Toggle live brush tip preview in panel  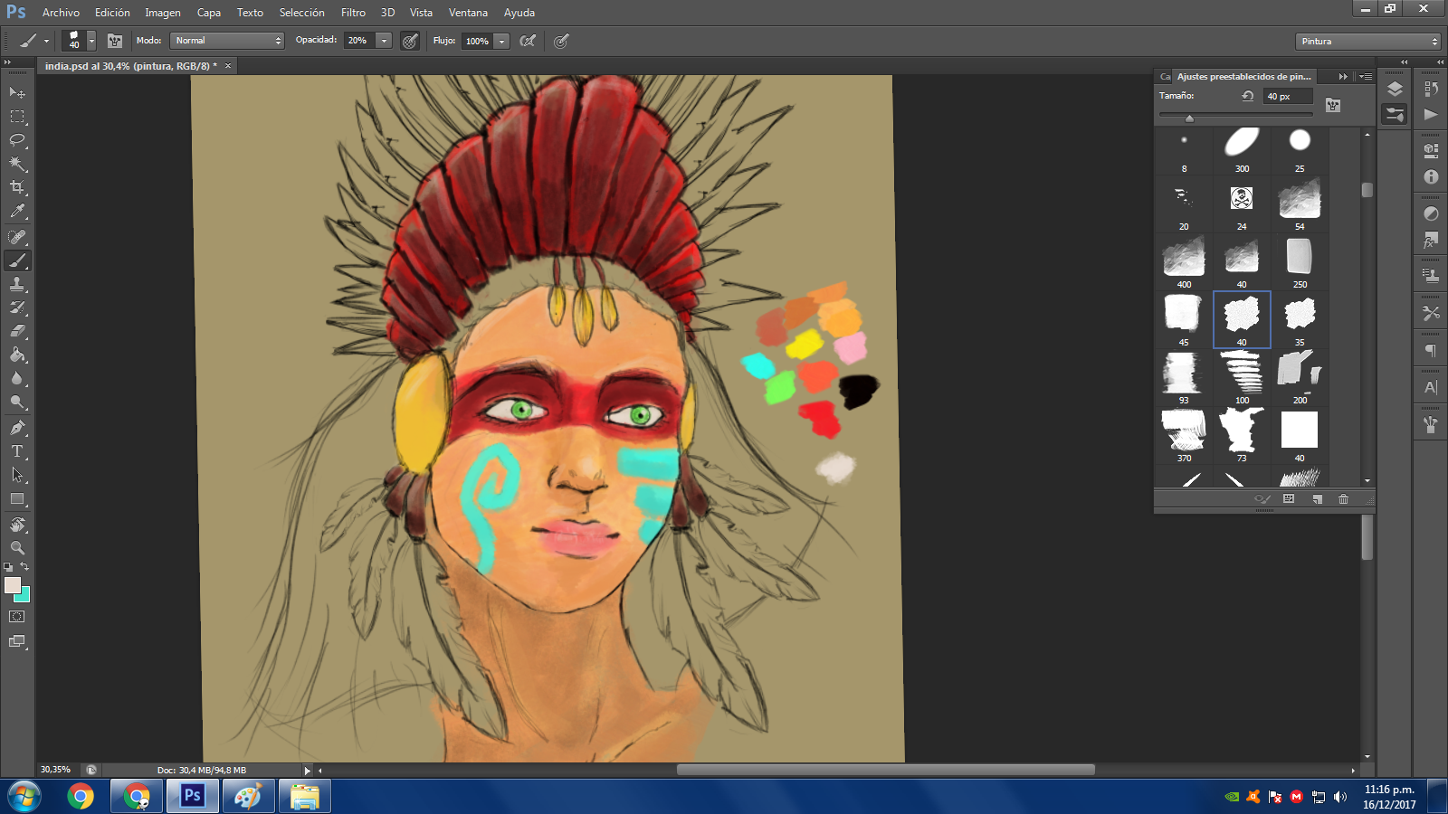point(1262,499)
